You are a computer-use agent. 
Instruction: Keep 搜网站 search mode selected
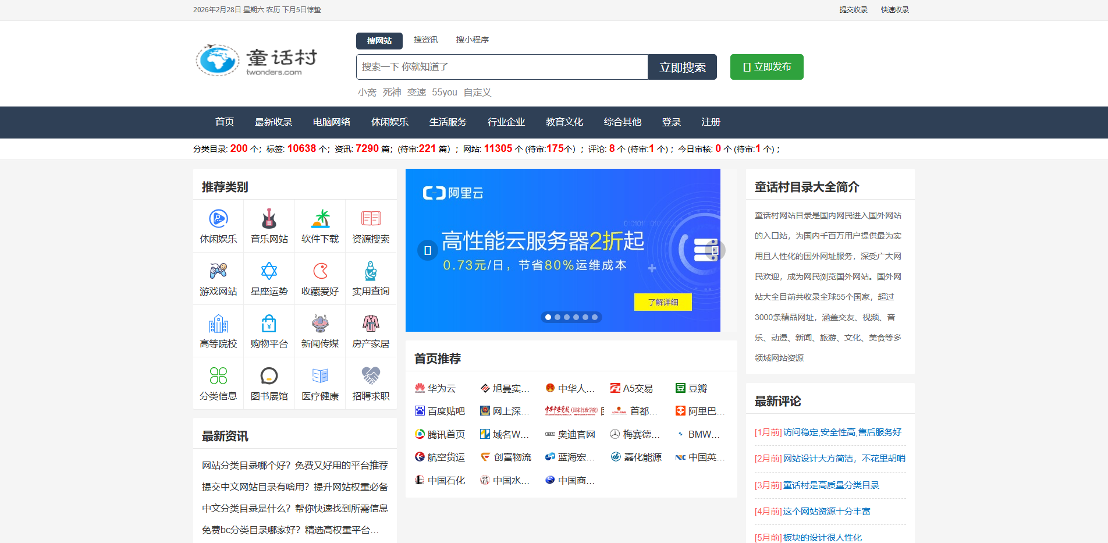click(379, 41)
